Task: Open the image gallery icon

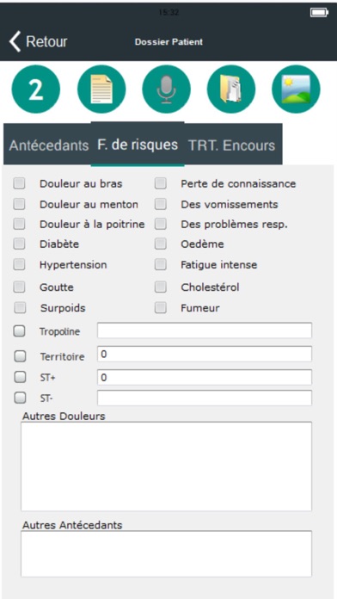Action: point(296,90)
